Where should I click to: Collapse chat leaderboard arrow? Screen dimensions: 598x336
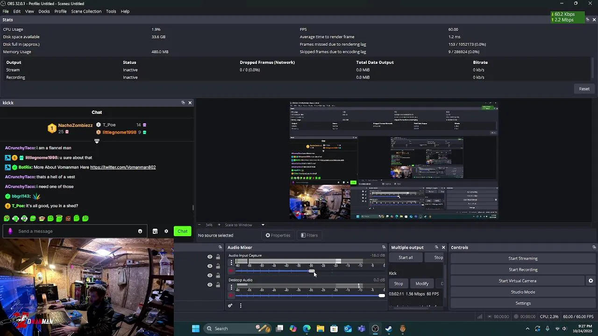tap(97, 141)
